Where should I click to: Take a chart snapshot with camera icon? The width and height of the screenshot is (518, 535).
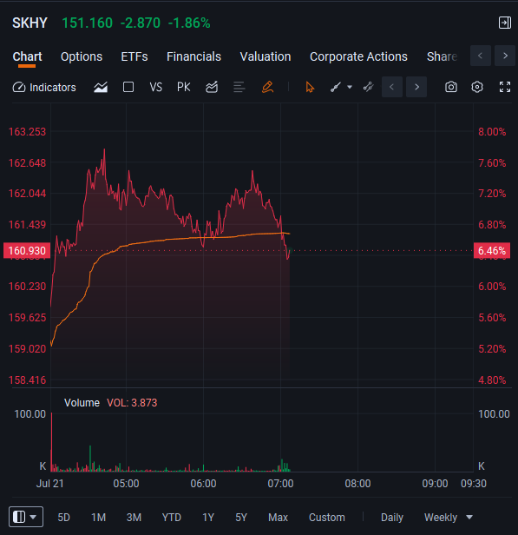(x=451, y=87)
